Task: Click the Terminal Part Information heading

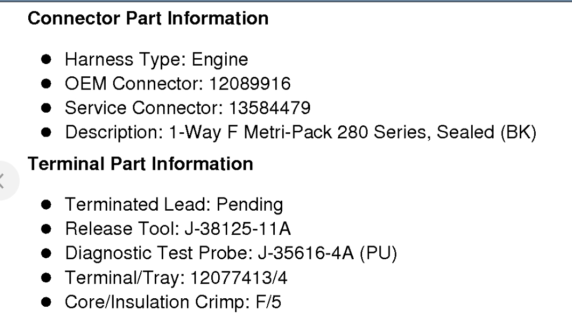Action: pyautogui.click(x=140, y=164)
